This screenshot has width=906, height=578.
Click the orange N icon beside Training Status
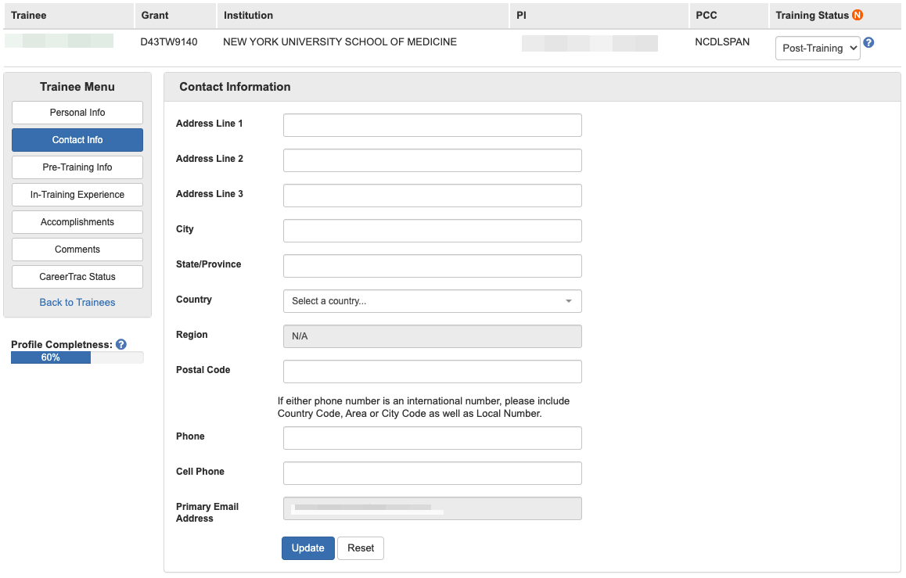point(857,16)
